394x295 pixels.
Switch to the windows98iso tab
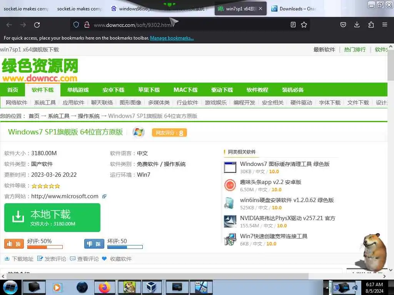[133, 9]
